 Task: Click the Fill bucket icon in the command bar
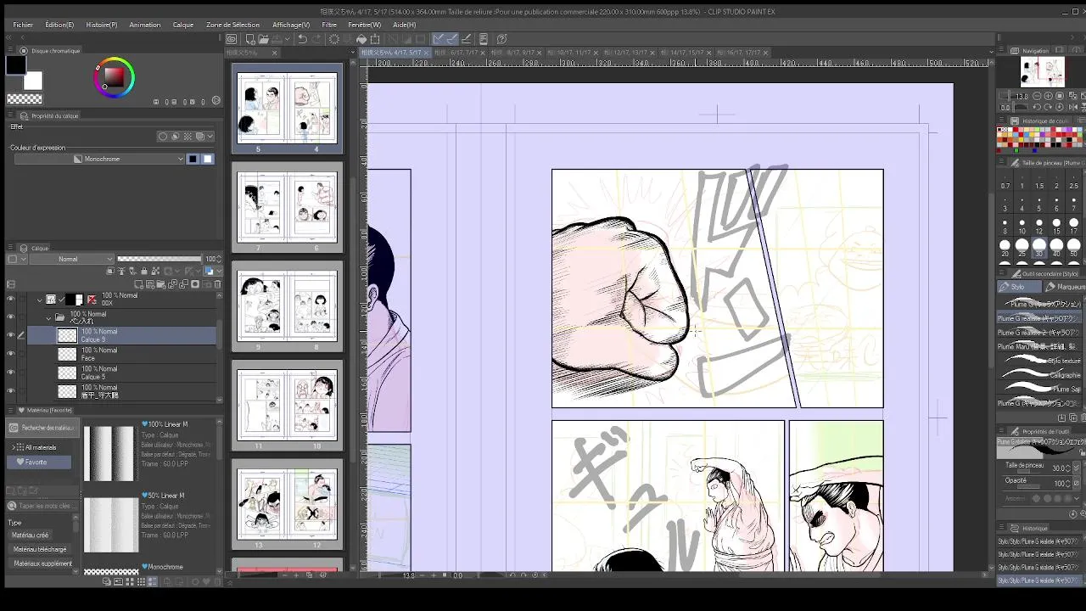pyautogui.click(x=361, y=39)
